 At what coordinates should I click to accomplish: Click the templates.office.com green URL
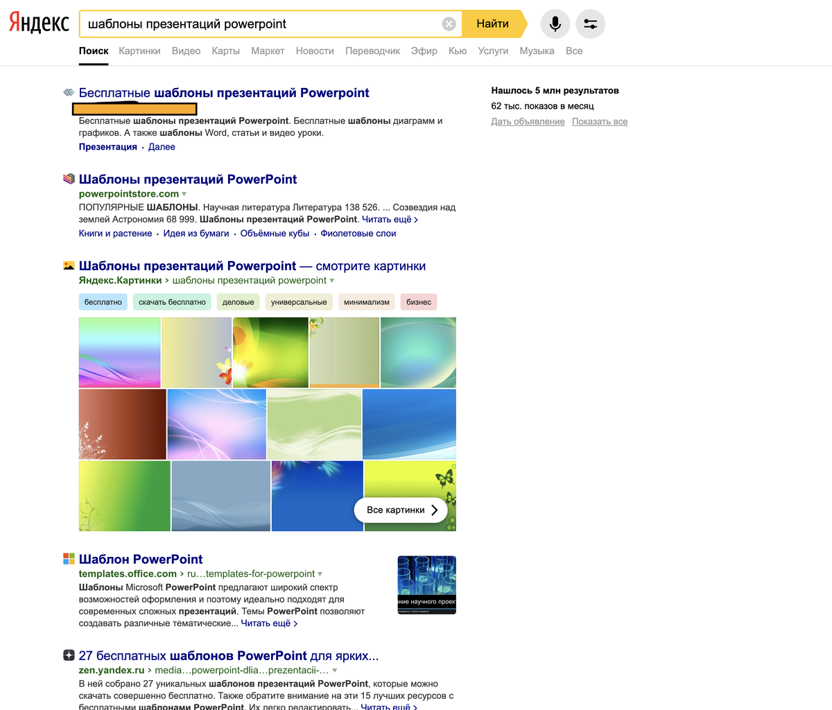pos(128,574)
